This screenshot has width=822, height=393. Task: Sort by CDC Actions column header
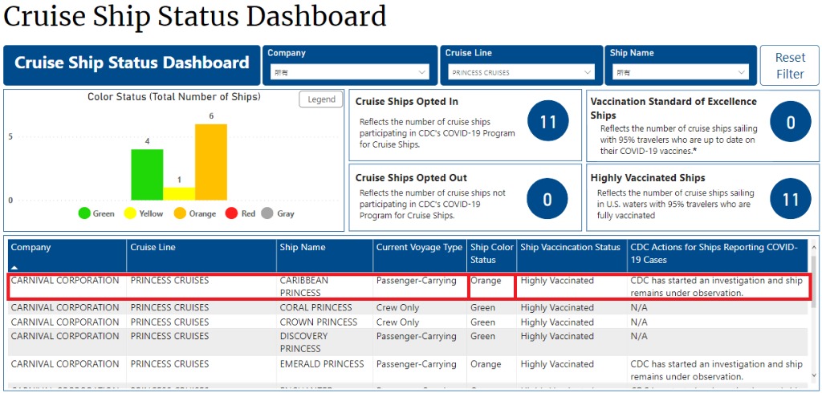[717, 256]
